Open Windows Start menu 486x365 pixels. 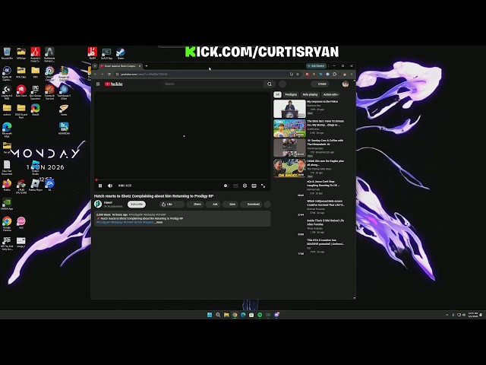[210, 315]
